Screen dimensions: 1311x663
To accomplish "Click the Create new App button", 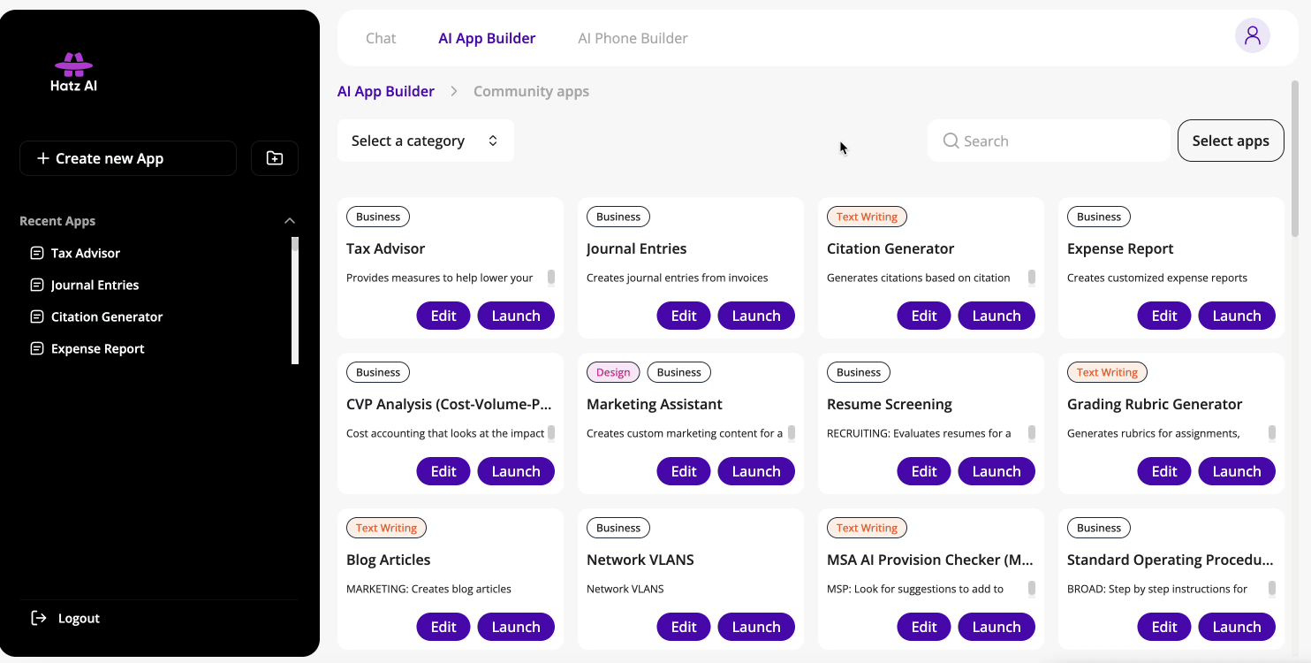I will [x=128, y=158].
